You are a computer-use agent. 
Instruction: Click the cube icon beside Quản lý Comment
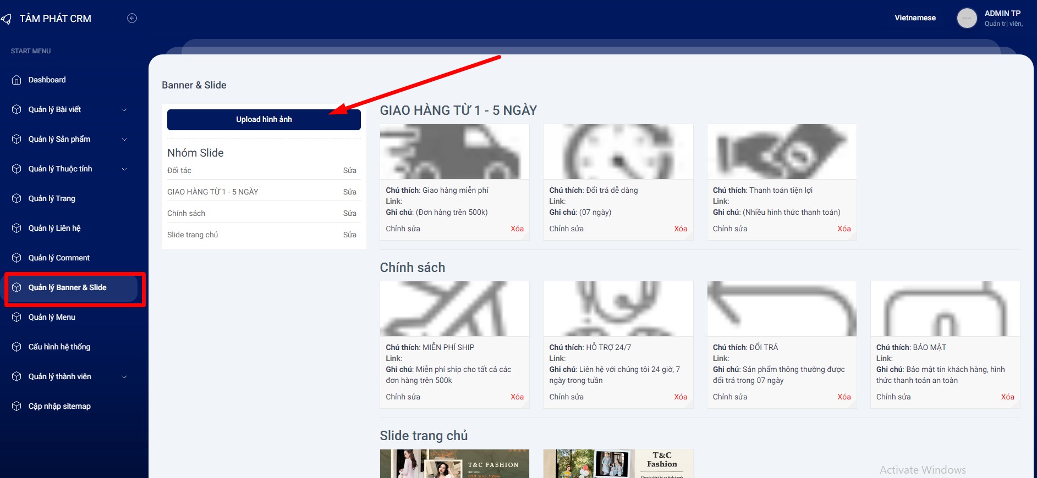(17, 258)
